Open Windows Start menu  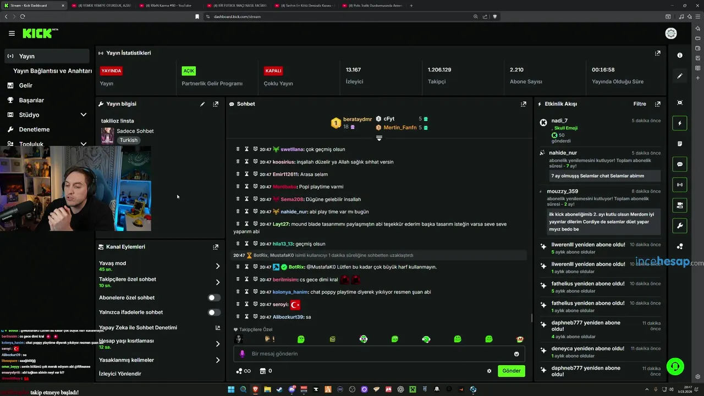[x=231, y=389]
